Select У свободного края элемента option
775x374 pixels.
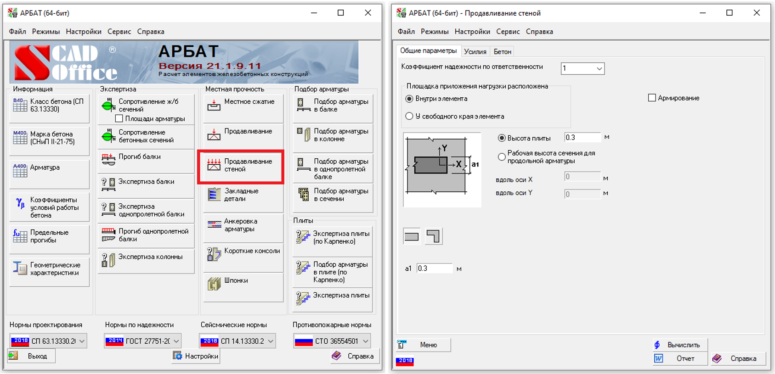click(409, 116)
